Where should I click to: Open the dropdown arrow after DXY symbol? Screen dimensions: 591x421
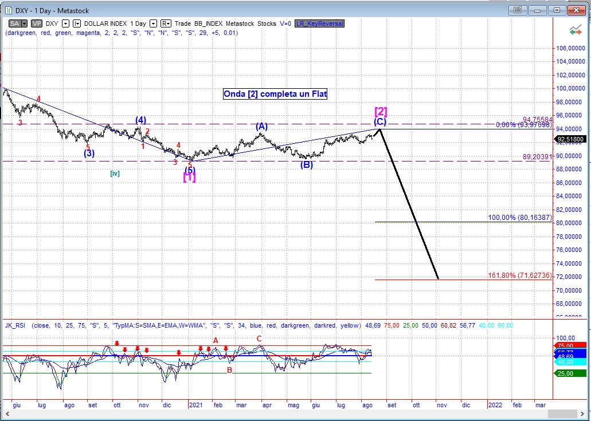(x=65, y=23)
